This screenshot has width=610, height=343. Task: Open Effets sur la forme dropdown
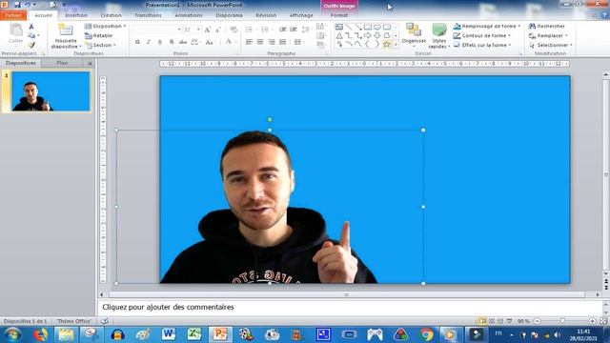(482, 45)
